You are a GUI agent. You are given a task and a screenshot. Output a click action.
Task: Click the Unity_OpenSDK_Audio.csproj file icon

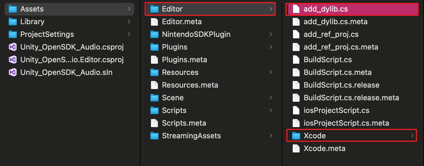click(13, 47)
